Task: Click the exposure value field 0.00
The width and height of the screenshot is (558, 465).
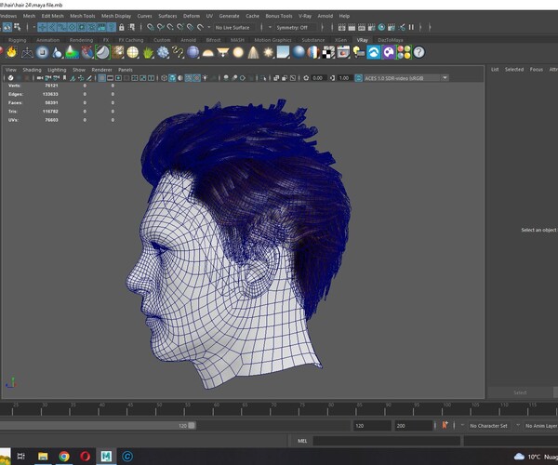Action: tap(317, 78)
